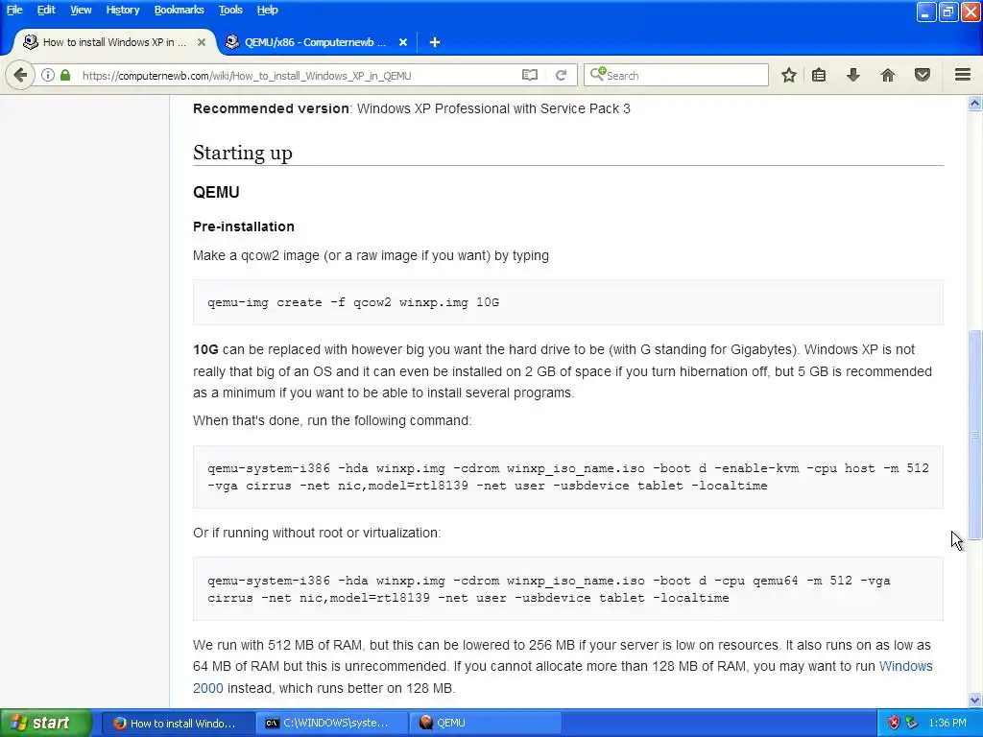Open site information icon in address bar
Viewport: 983px width, 737px height.
pos(48,75)
